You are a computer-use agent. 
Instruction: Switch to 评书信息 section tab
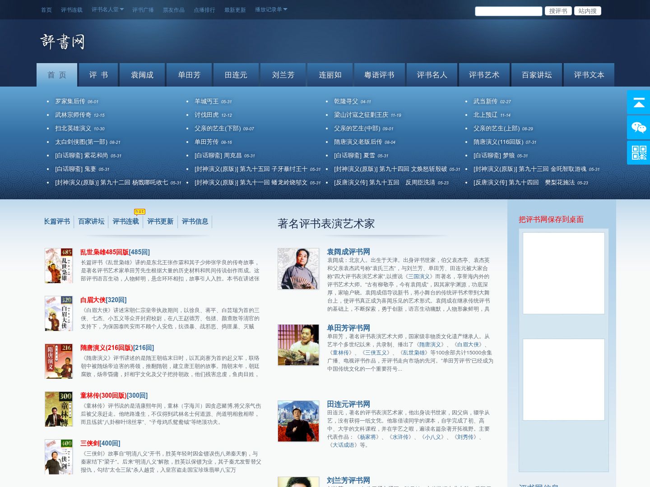pyautogui.click(x=195, y=221)
